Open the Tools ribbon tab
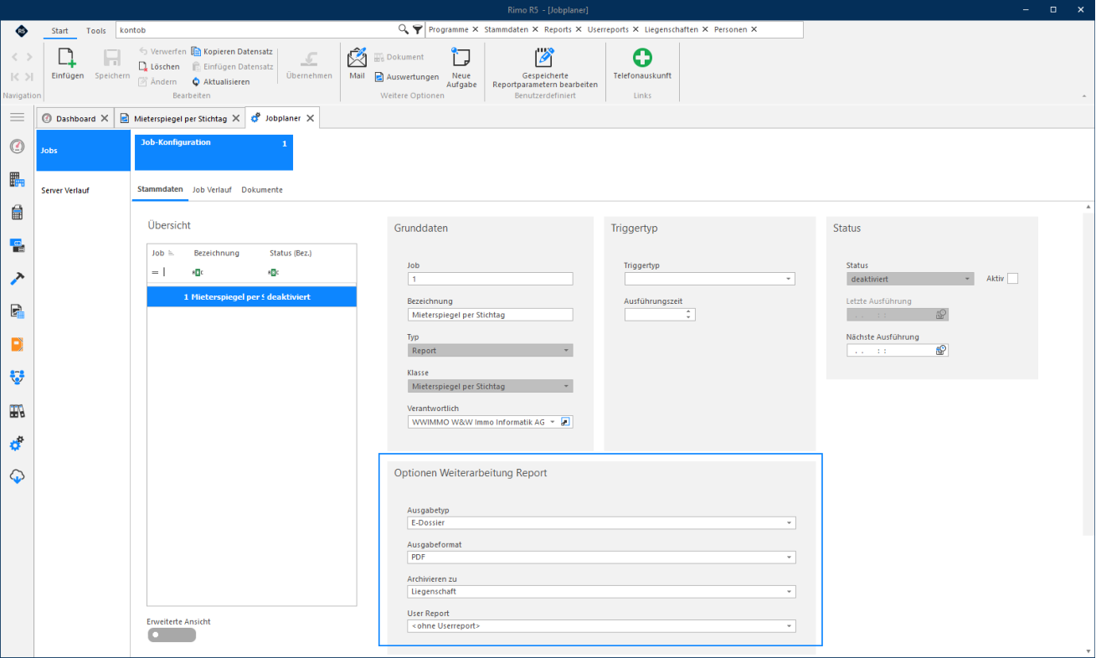Screen dimensions: 1096x658 point(96,30)
